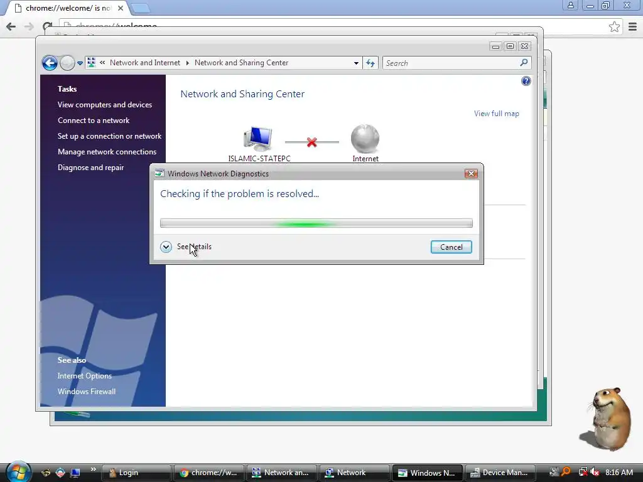Open the recent pages dropdown arrow beside navigation buttons
The image size is (643, 482).
click(x=80, y=63)
